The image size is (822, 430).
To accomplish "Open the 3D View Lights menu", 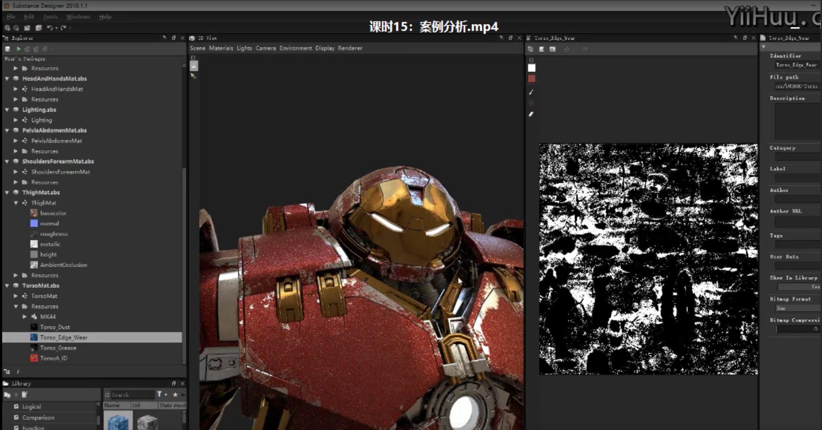I will click(244, 48).
